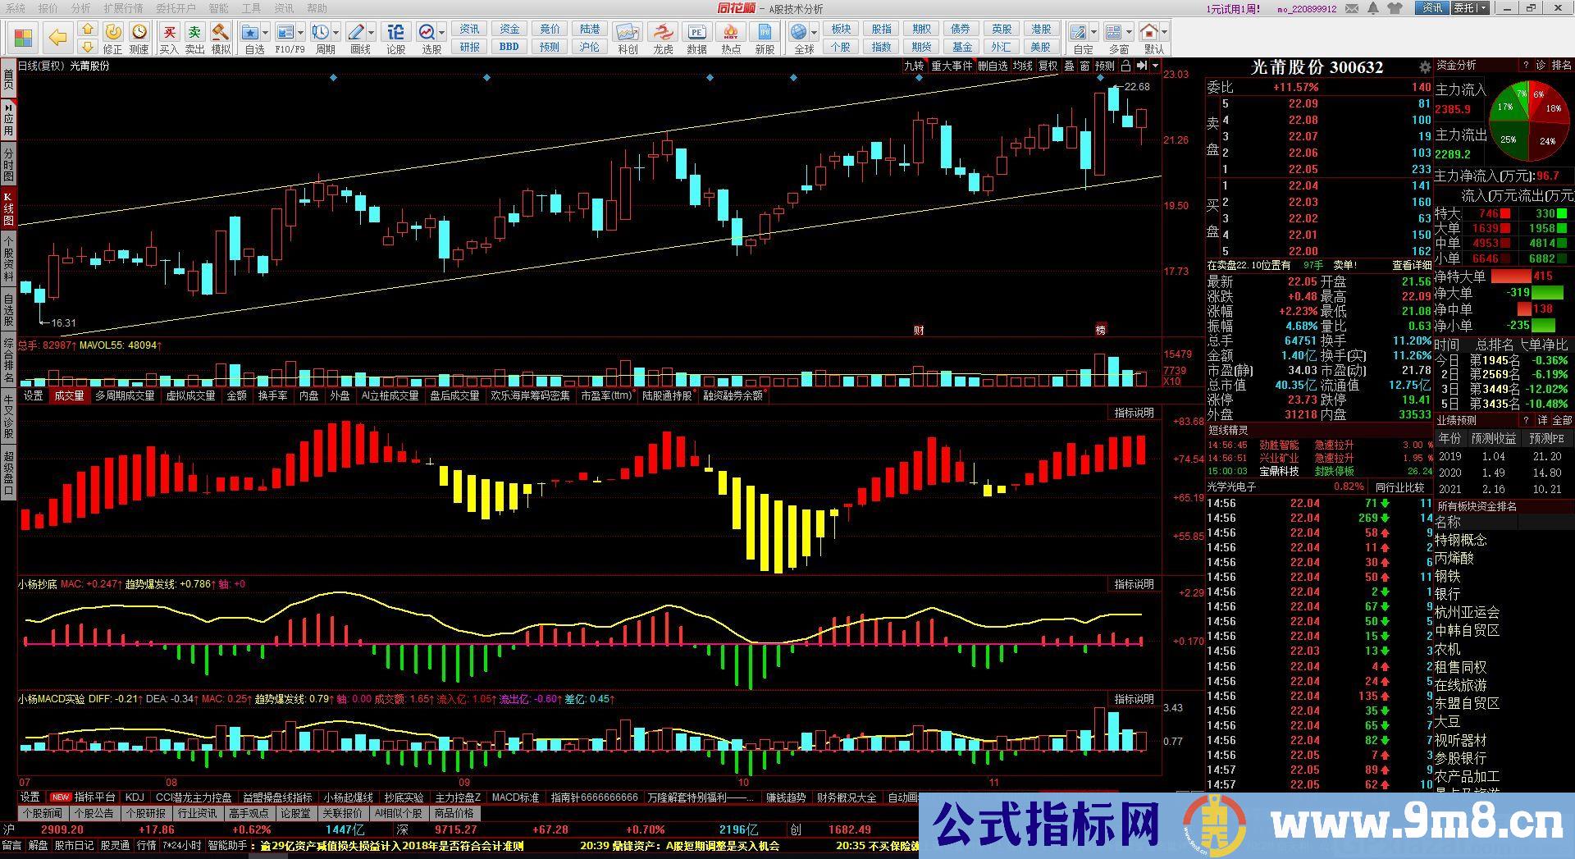Toggle 均线 moving average display
The width and height of the screenshot is (1575, 859).
point(1022,66)
